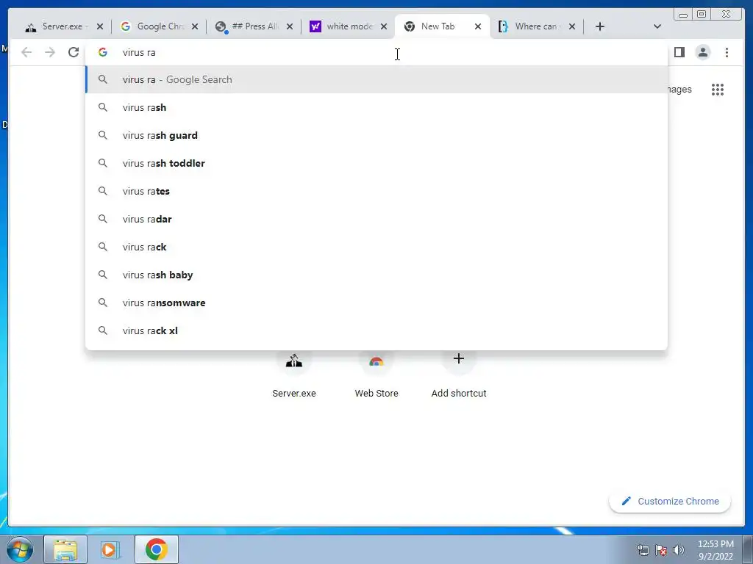Close the ## Press Alt tab

coord(290,26)
